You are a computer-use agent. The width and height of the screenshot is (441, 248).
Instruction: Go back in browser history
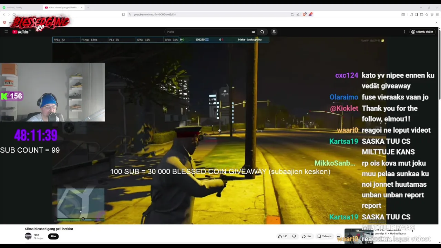pos(4,14)
